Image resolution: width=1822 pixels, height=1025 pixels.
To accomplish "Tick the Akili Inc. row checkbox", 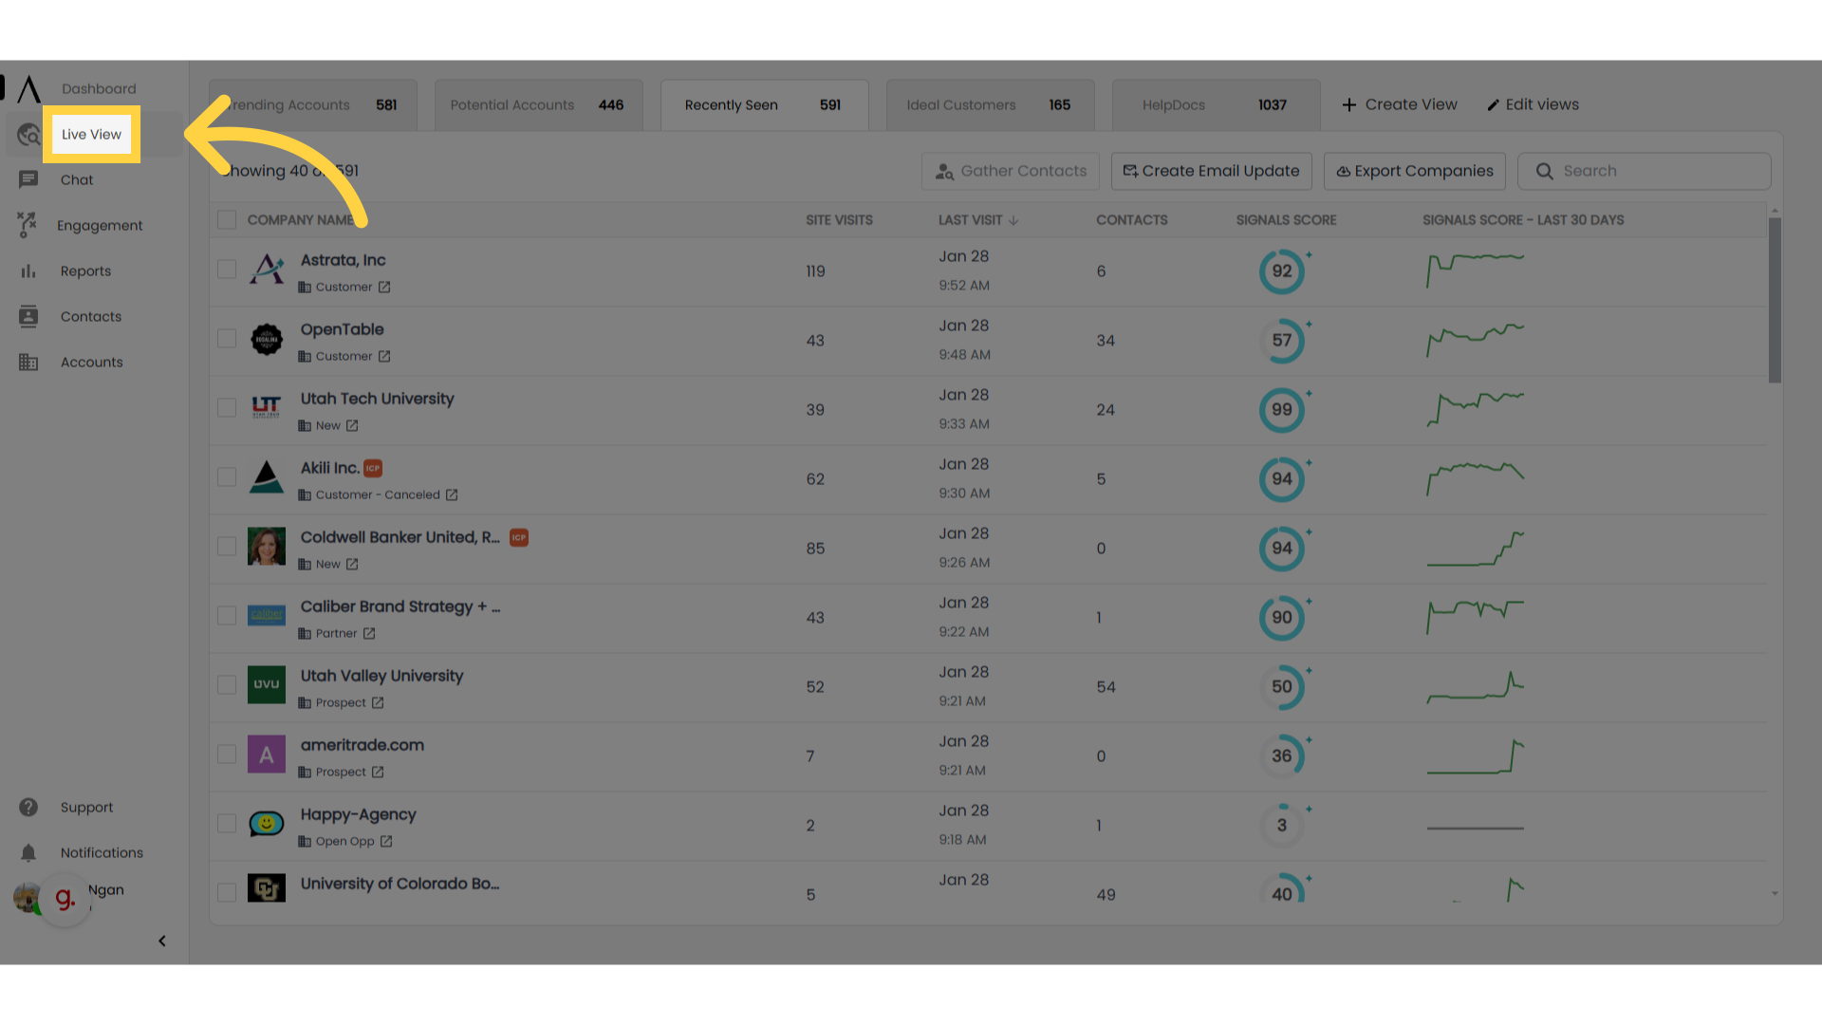I will click(x=227, y=477).
